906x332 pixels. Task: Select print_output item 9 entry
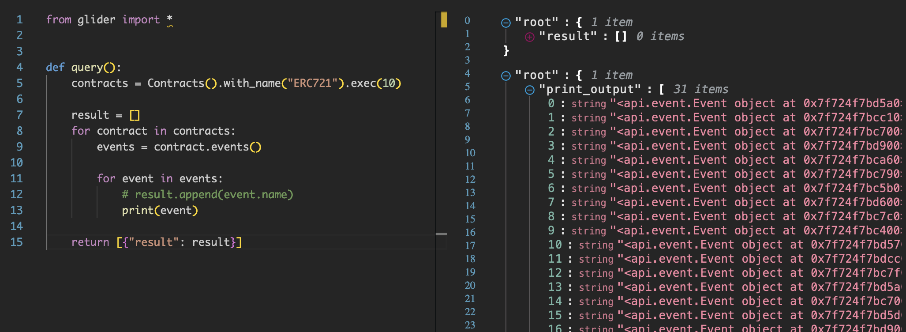click(724, 230)
